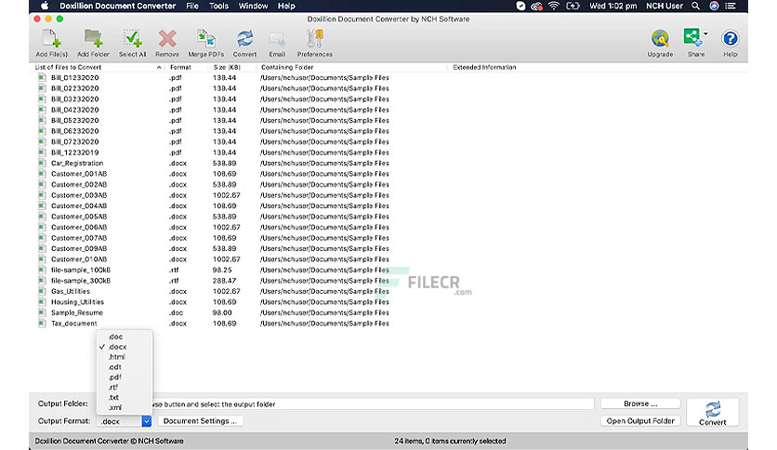Click the Add Folder toolbar icon
This screenshot has width=777, height=450.
click(93, 43)
